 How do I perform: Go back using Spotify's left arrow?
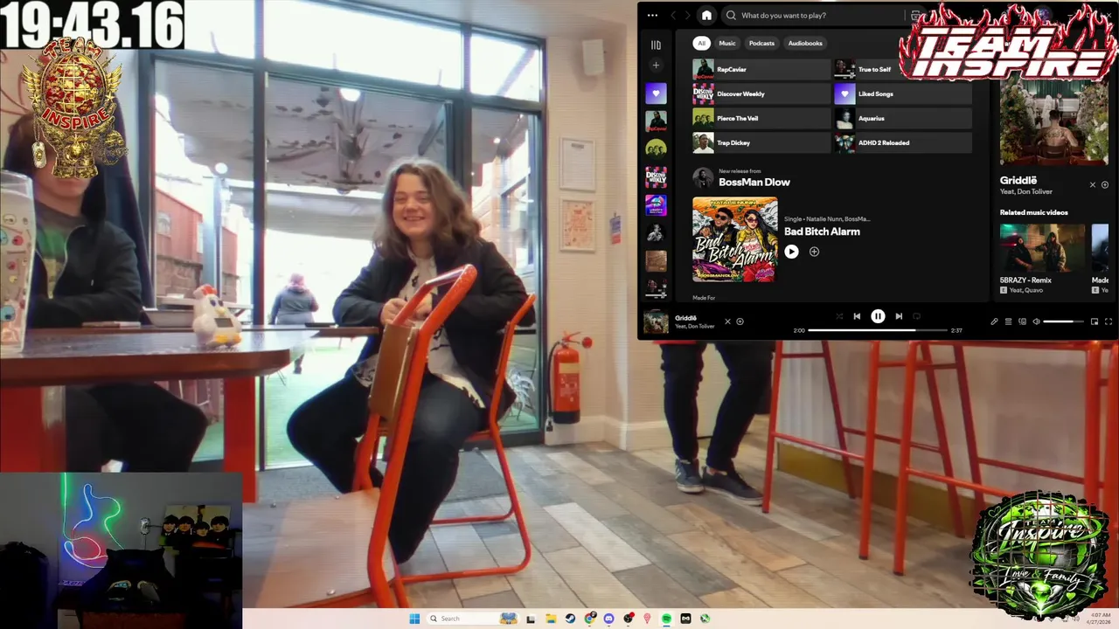[x=673, y=15]
